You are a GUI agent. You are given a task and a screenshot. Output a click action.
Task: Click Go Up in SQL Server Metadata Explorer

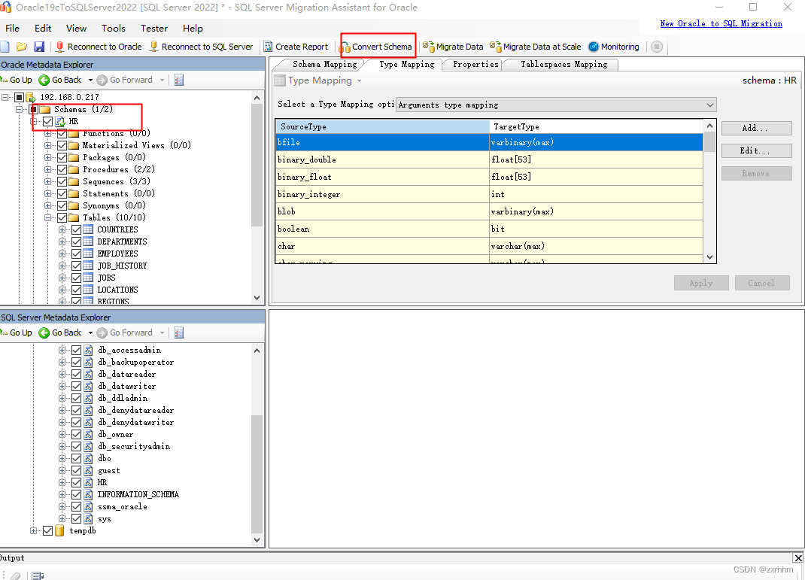tap(17, 333)
